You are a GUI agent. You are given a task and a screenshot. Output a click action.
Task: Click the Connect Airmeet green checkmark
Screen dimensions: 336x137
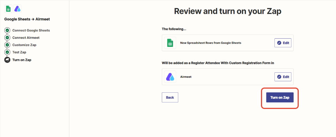point(7,38)
